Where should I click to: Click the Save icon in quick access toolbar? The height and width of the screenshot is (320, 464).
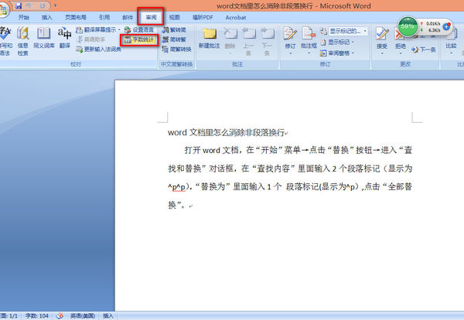[x=19, y=5]
